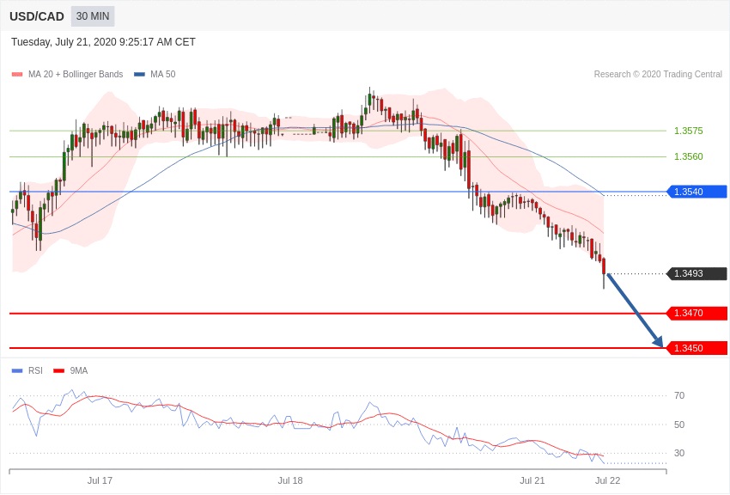Screen dimensions: 730x495
Task: Click the blue downward forecast arrow head
Action: click(658, 342)
